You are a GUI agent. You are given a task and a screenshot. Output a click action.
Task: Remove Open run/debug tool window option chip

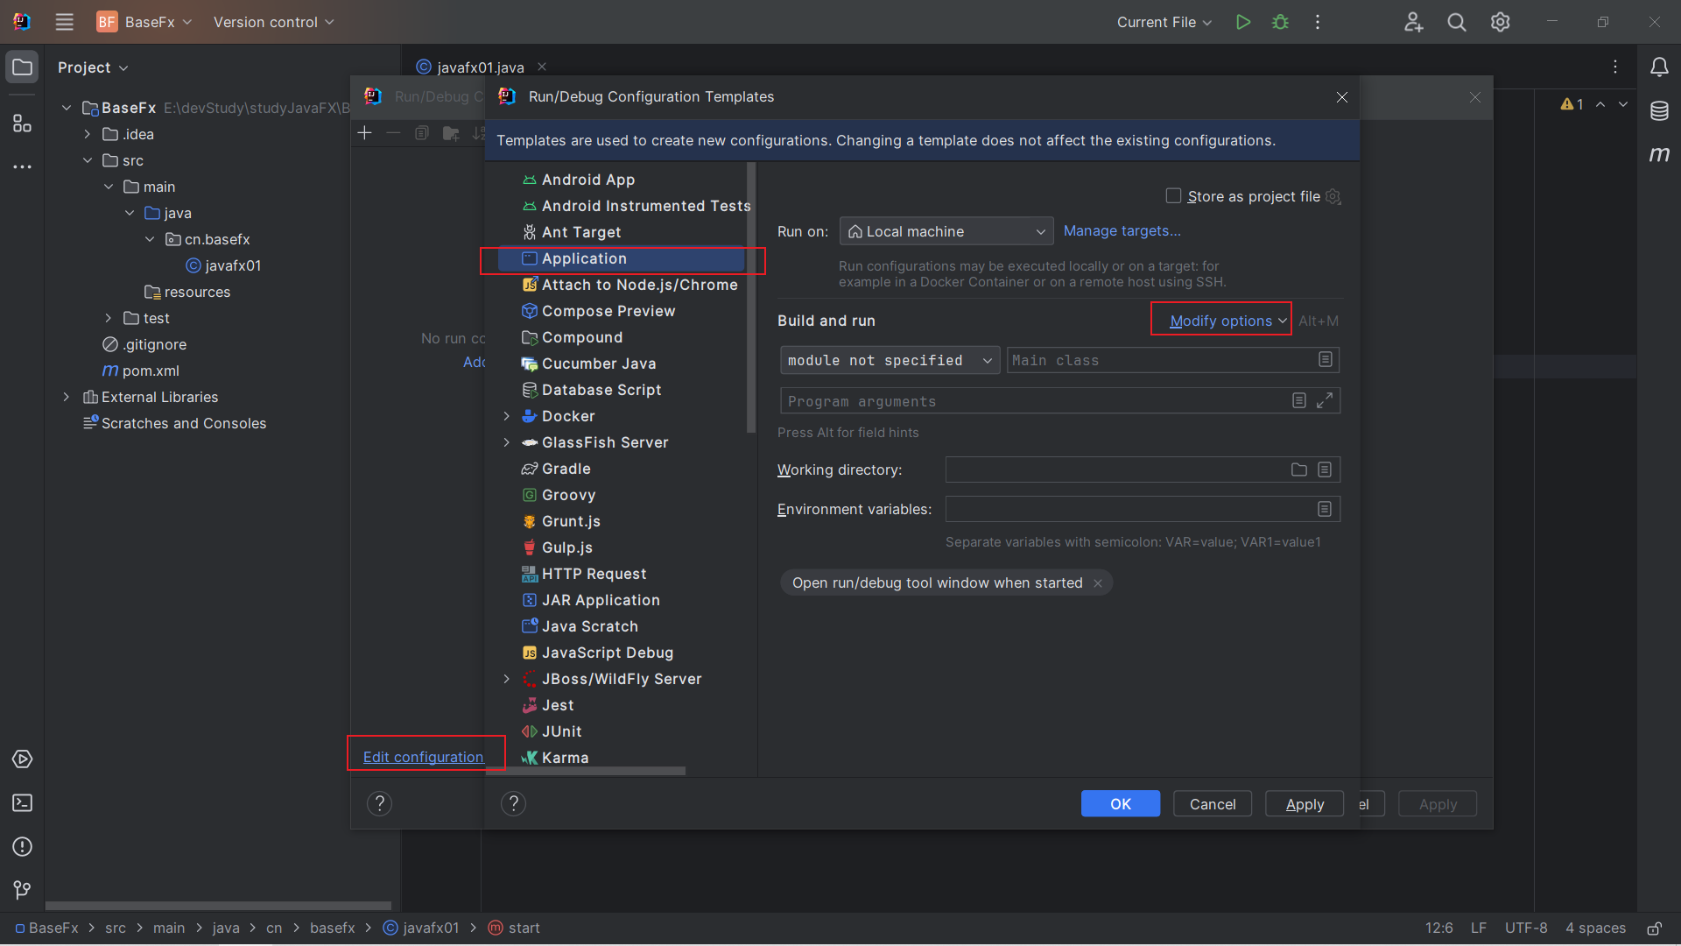(1097, 583)
